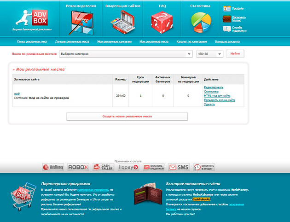Screen dimensions: 290x222
Task: Click the profile card icon
Action: coord(227,8)
